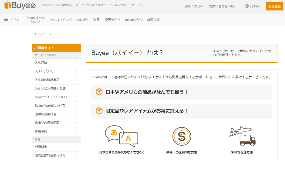The image size is (285, 171).
Task: Open the 楽天 marketplace tab
Action: [x=96, y=20]
